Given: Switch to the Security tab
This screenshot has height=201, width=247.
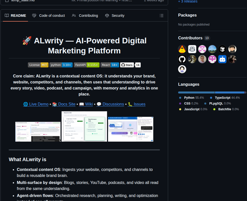Looking at the screenshot, I should (115, 16).
